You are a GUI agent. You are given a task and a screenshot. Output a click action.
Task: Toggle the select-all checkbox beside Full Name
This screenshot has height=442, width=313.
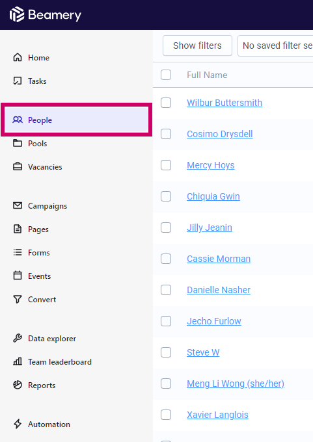(x=166, y=75)
